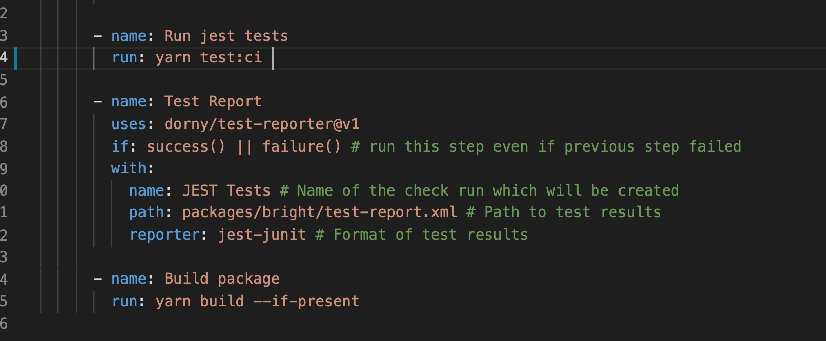Select the dorny/test-reporter@v1 action reference
The image size is (826, 341).
[x=262, y=124]
